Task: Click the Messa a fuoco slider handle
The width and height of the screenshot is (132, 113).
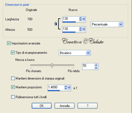Action: pos(52,65)
